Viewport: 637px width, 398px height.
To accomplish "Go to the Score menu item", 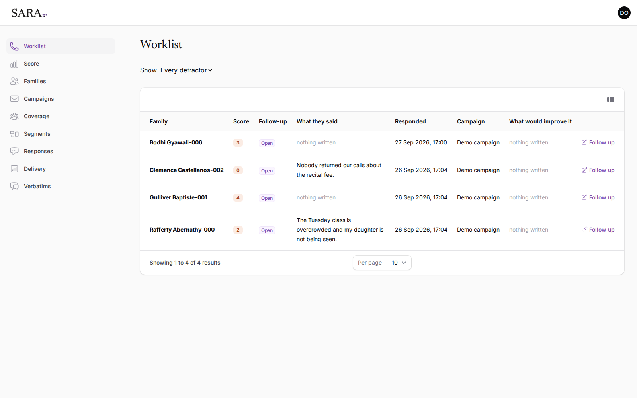I will click(61, 64).
